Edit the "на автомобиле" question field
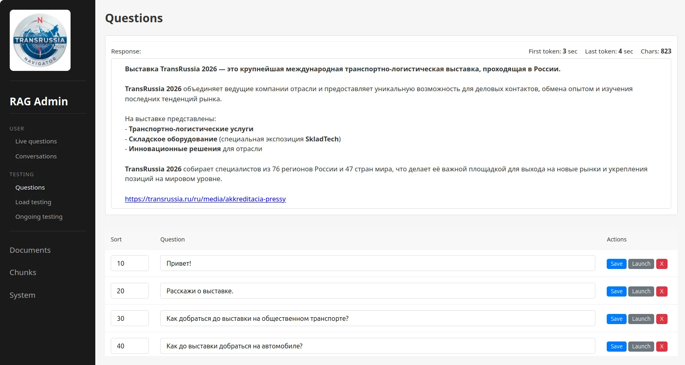Screen dimensions: 685x365 pos(378,346)
